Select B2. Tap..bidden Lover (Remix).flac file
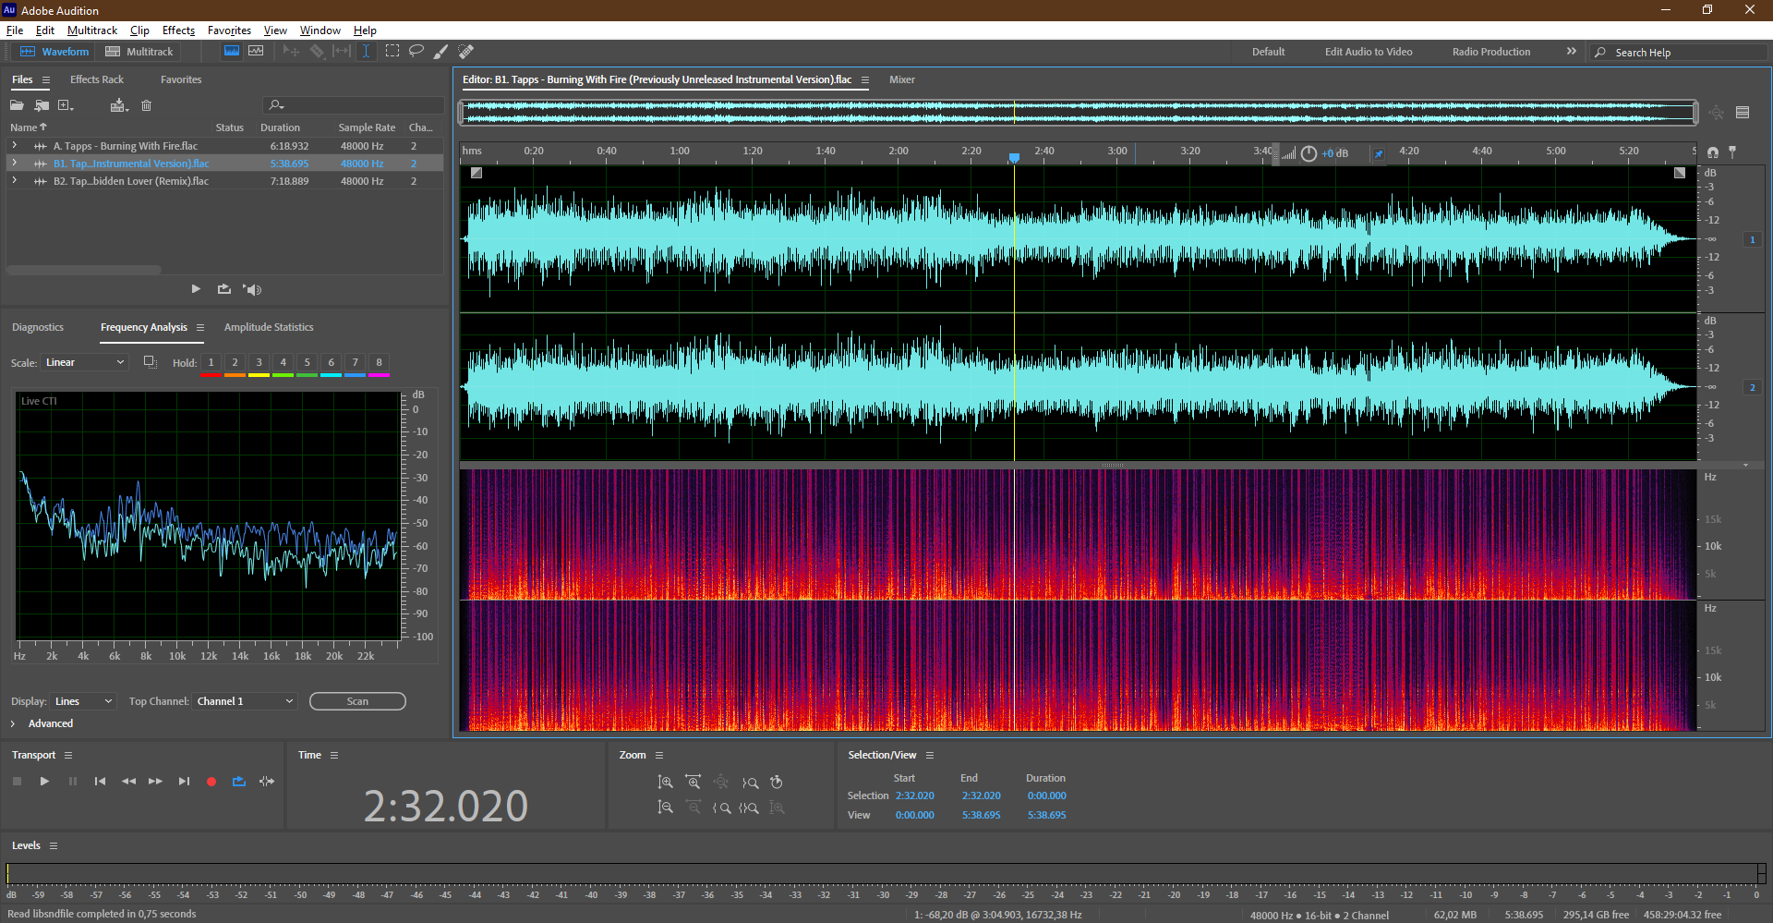Screen dimensions: 1773x923 point(131,181)
